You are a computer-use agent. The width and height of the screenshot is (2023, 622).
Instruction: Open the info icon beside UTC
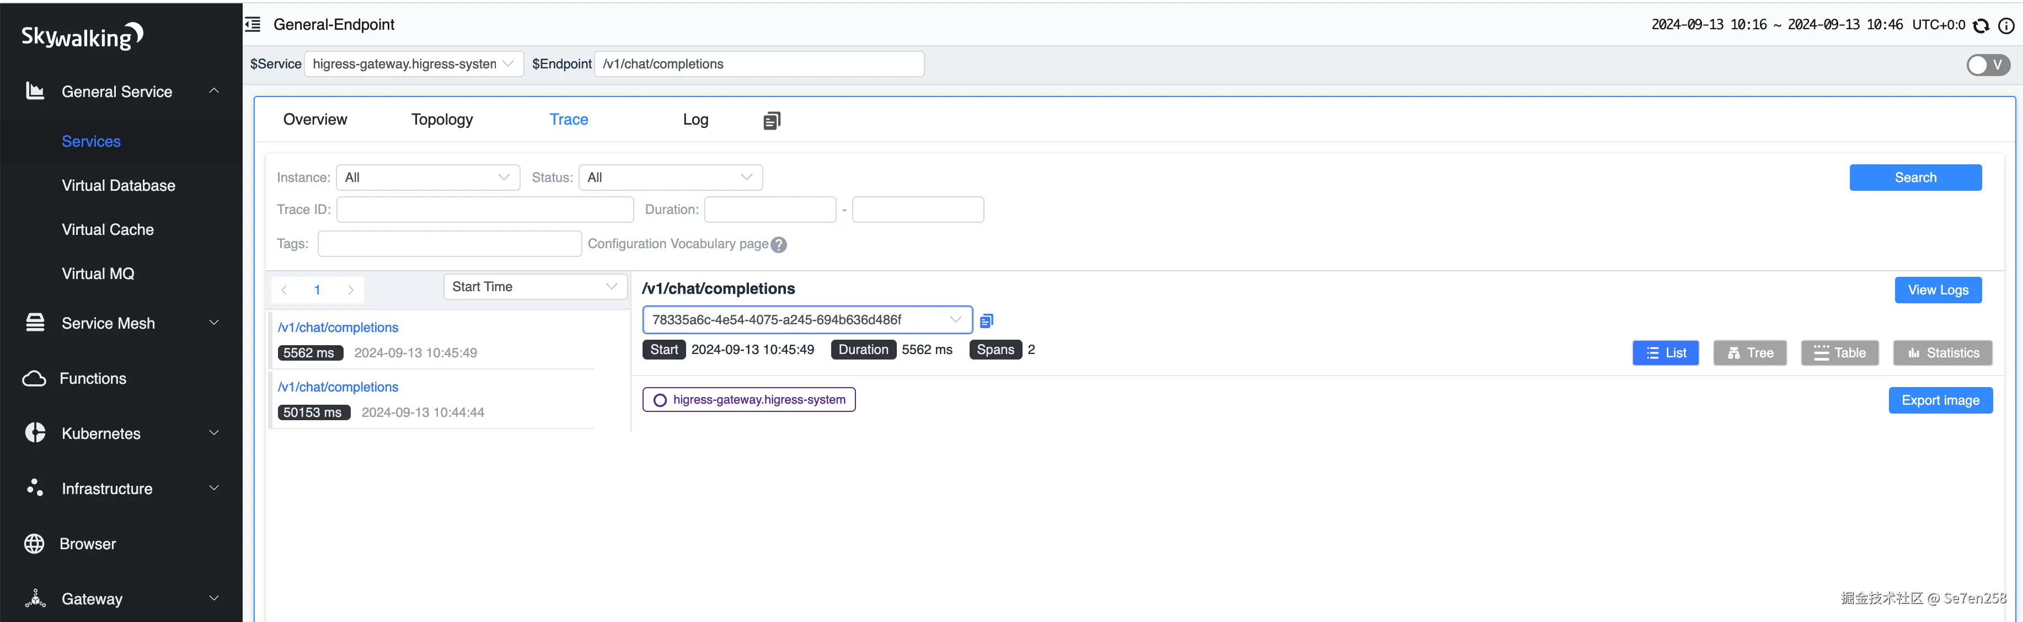[2006, 26]
